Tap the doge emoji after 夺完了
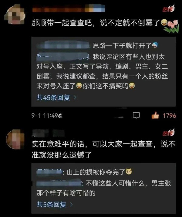 click(129, 172)
